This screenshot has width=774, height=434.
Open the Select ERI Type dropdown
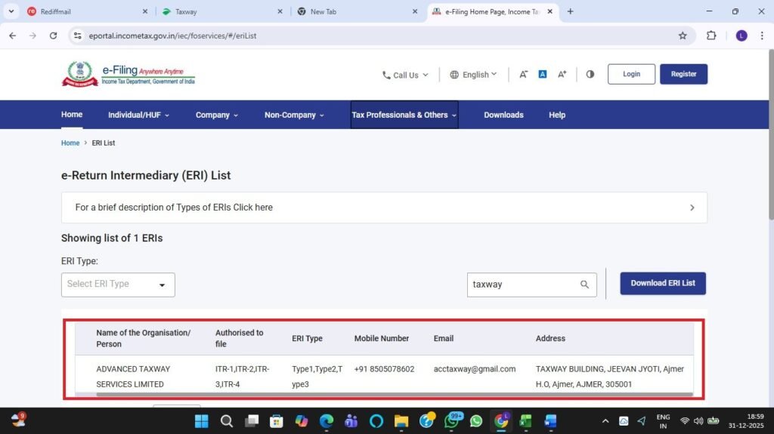pyautogui.click(x=118, y=285)
